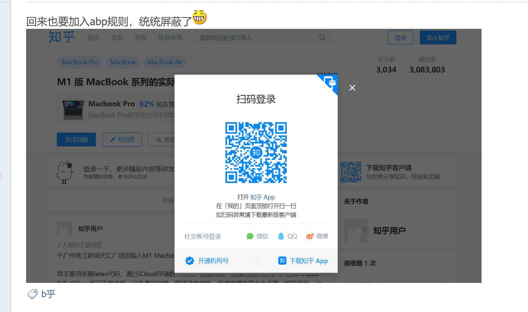Click the Macbook Pro product thumbnail

pyautogui.click(x=73, y=110)
